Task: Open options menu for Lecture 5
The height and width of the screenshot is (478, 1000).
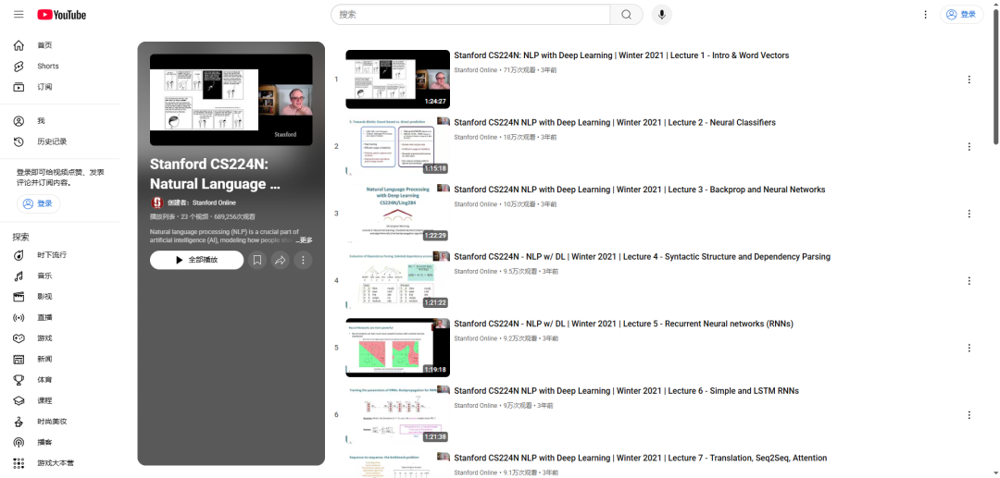Action: (969, 349)
